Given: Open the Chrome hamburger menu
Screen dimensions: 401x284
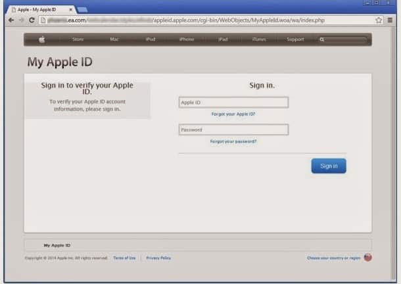Looking at the screenshot, I should (x=390, y=20).
